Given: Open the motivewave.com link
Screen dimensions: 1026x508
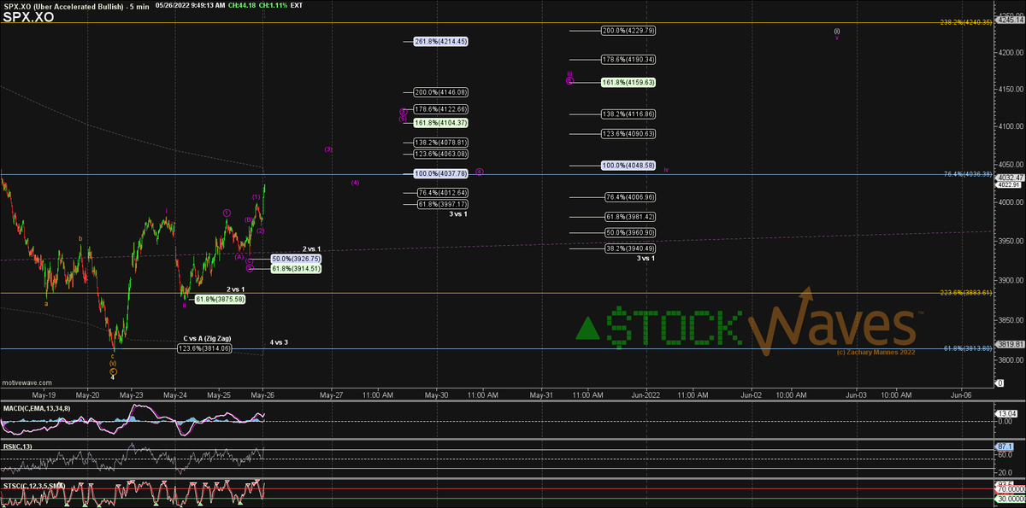Looking at the screenshot, I should [27, 382].
